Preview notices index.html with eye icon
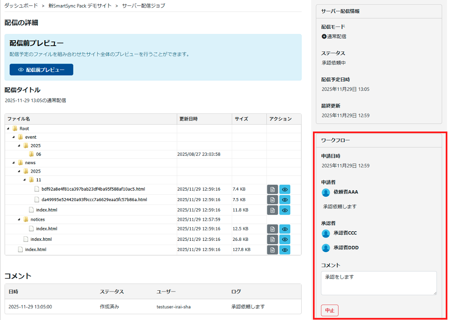The width and height of the screenshot is (452, 320). (285, 229)
